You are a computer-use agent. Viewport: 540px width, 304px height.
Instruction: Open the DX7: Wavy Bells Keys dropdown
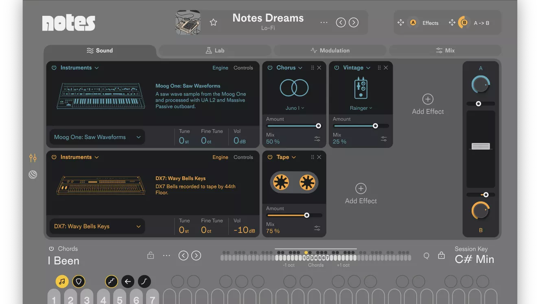pyautogui.click(x=97, y=227)
